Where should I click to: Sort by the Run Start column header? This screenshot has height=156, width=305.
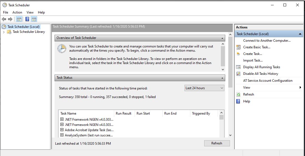(x=148, y=113)
